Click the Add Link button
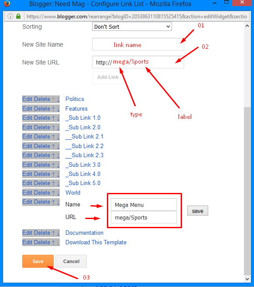254x287 pixels. pyautogui.click(x=108, y=77)
